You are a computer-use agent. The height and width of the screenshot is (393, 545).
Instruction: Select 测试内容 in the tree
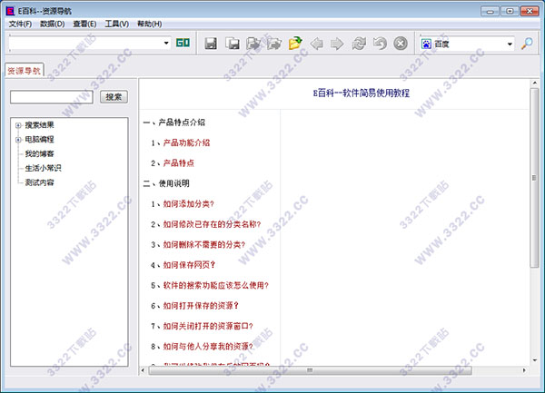coord(39,182)
